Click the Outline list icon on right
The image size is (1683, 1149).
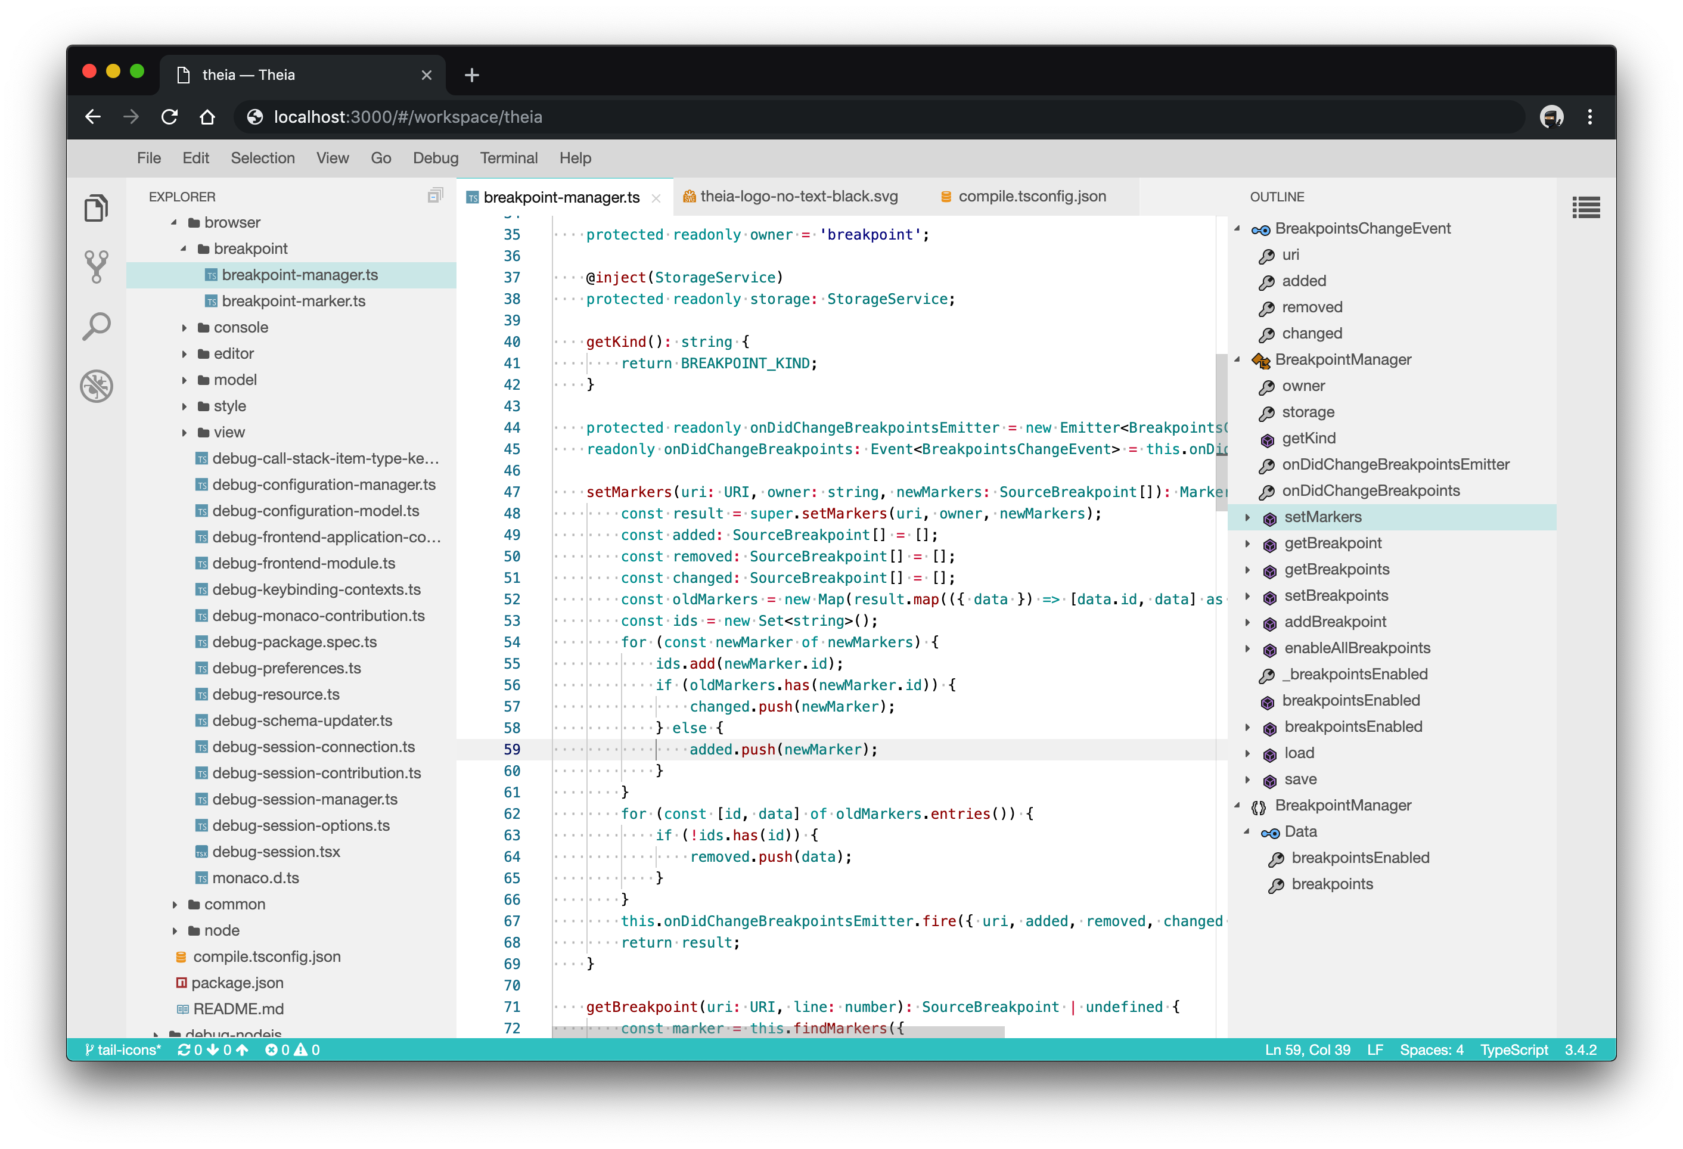1585,208
